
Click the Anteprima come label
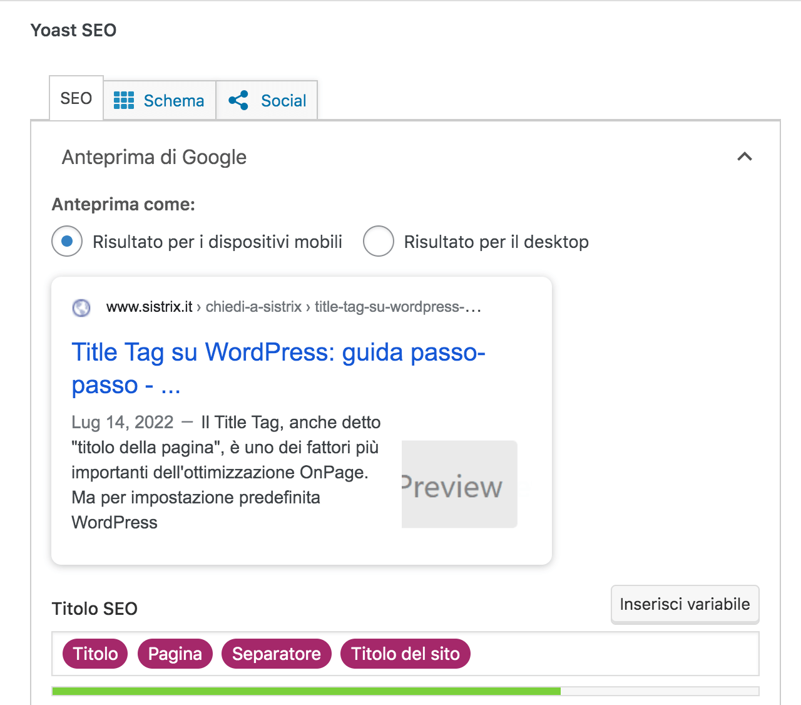[x=123, y=204]
